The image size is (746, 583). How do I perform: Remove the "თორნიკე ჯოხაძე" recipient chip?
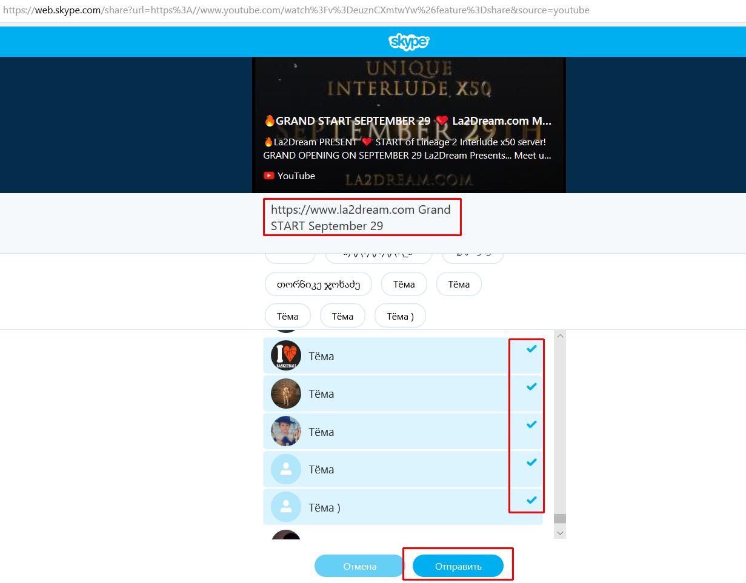tap(319, 284)
